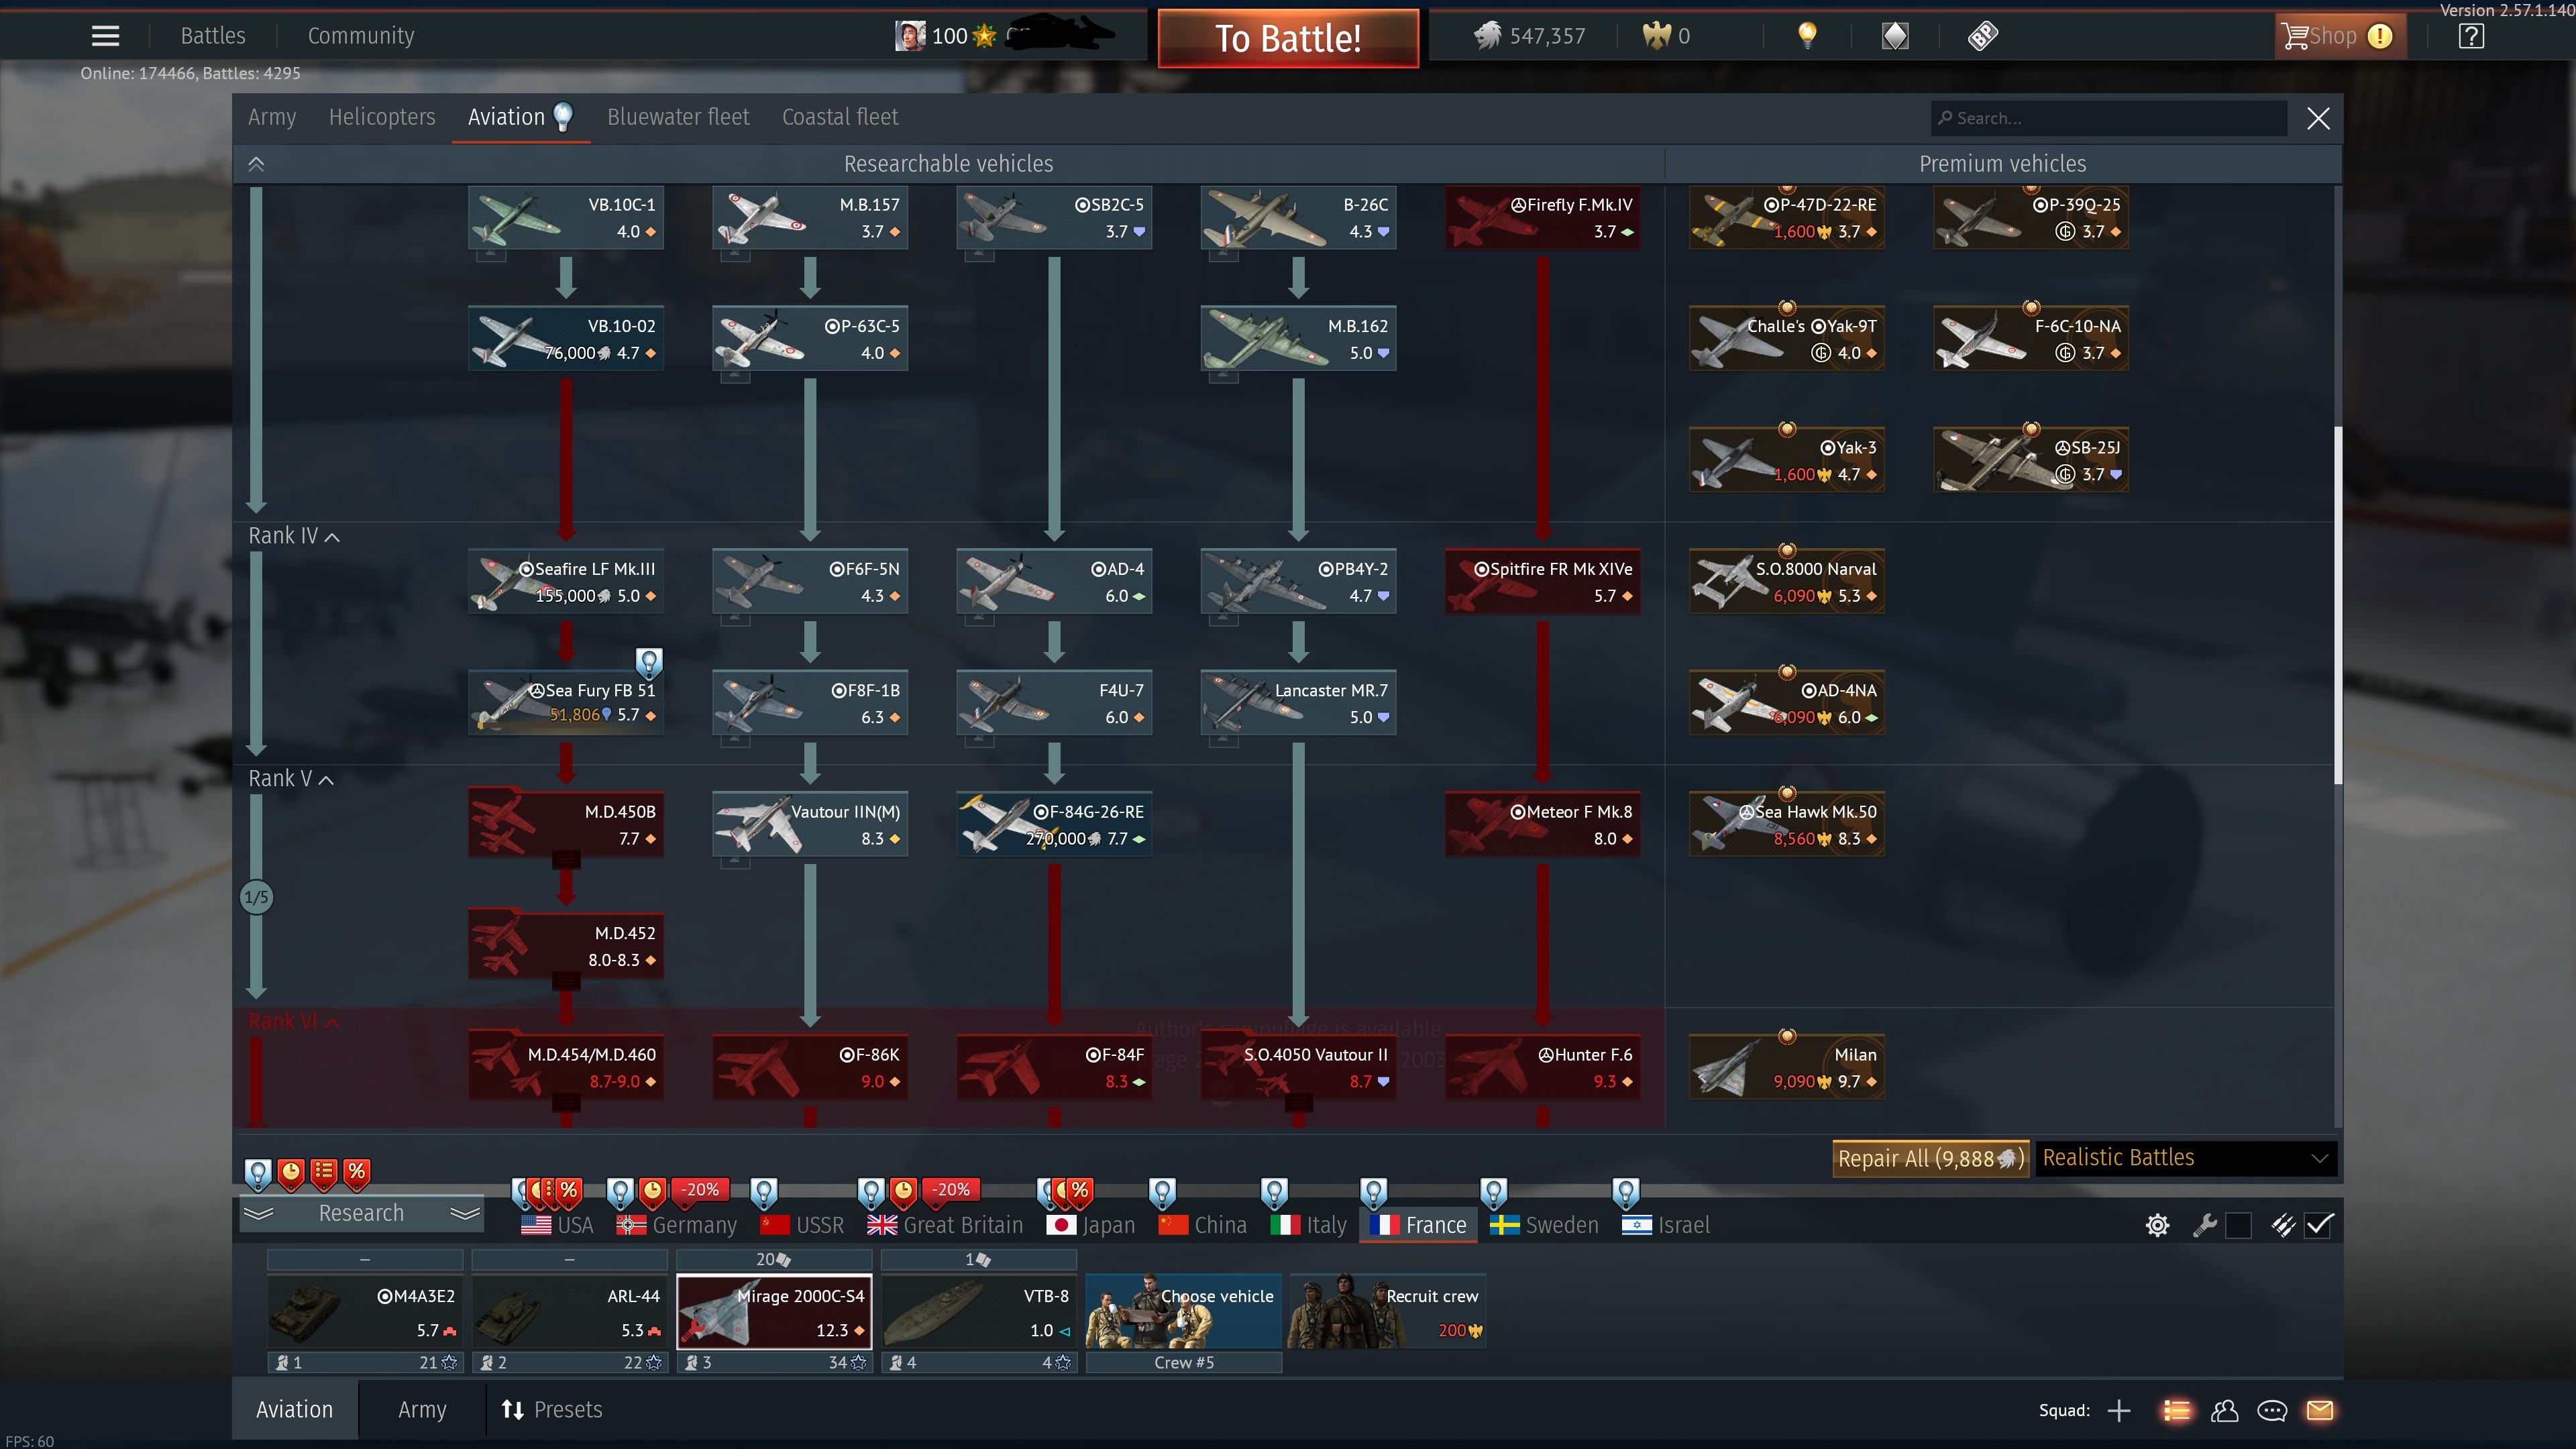Click the research bulb above Sweden
Screen dimensions: 2576x1449
click(1493, 1192)
